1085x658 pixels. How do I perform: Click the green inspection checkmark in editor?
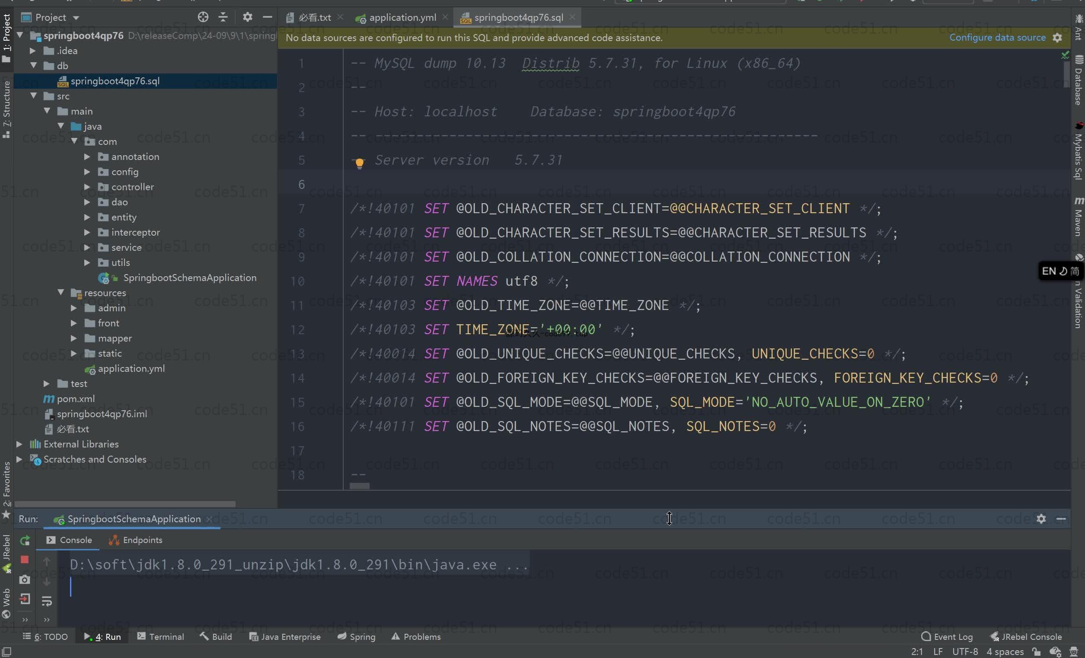(x=1065, y=55)
